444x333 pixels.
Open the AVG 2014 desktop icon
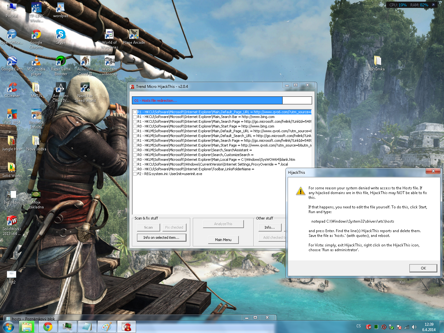[12, 115]
